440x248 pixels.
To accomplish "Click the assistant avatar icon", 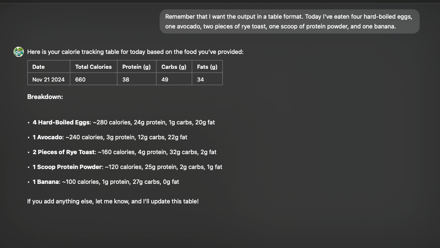I will point(19,52).
